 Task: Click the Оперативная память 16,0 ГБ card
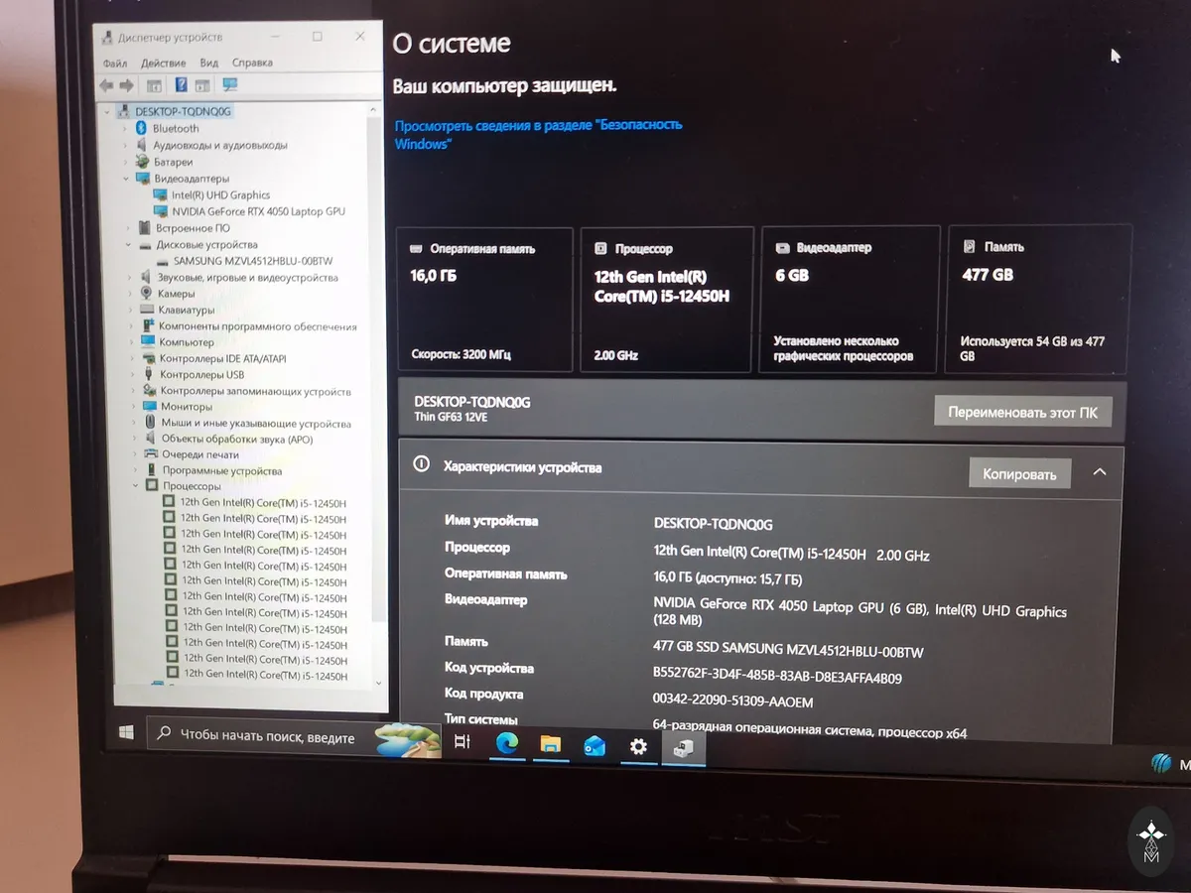coord(484,299)
